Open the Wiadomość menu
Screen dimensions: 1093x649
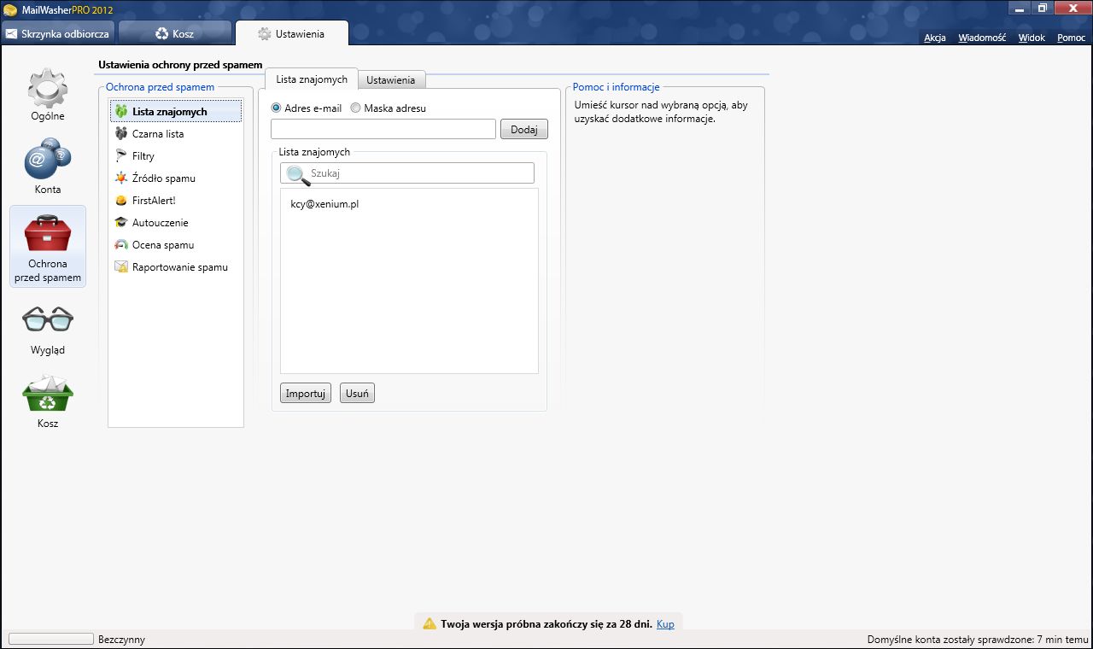tap(982, 38)
